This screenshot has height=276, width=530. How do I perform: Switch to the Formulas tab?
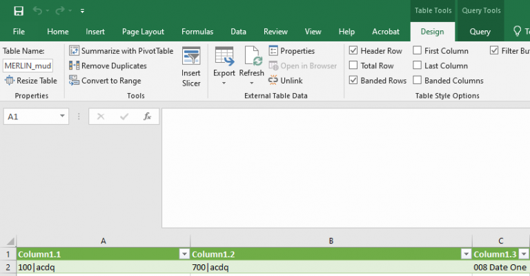coord(197,32)
